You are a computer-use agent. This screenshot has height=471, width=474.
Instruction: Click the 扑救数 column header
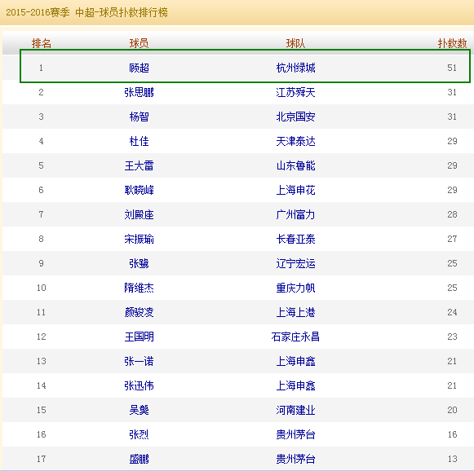point(452,43)
